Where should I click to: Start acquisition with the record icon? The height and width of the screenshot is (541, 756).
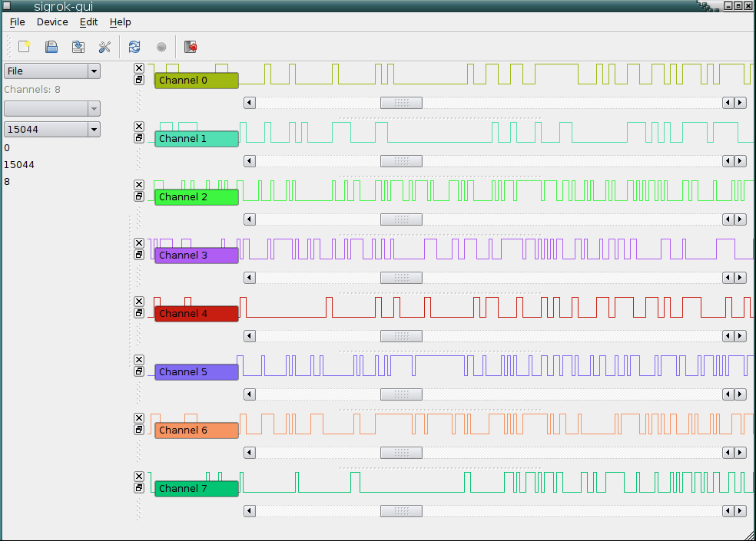pos(161,47)
